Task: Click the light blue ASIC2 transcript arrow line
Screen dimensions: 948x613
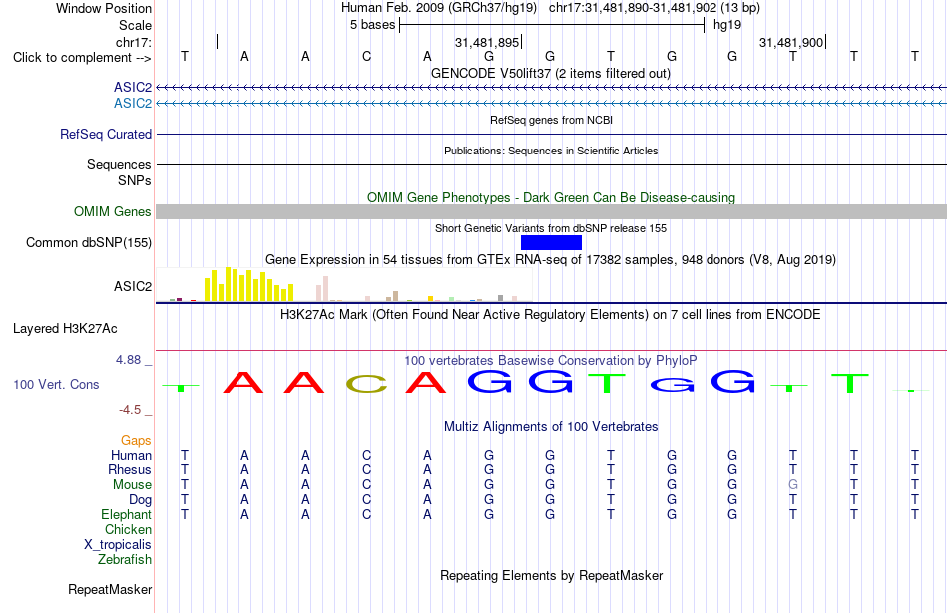Action: click(552, 104)
